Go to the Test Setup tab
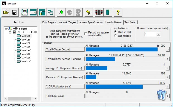The width and height of the screenshot is (173, 107). click(130, 22)
